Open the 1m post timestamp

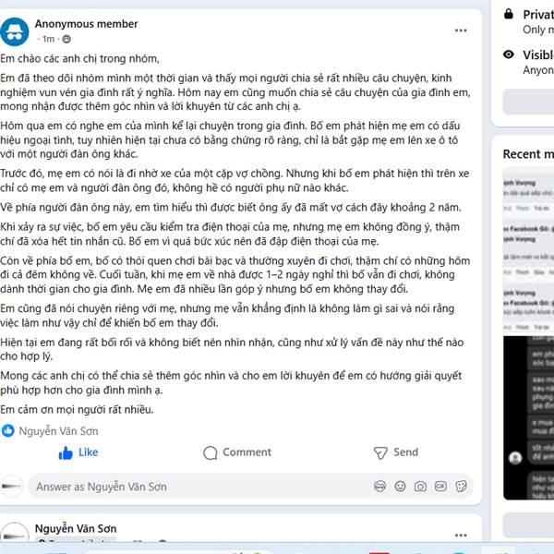pyautogui.click(x=48, y=39)
